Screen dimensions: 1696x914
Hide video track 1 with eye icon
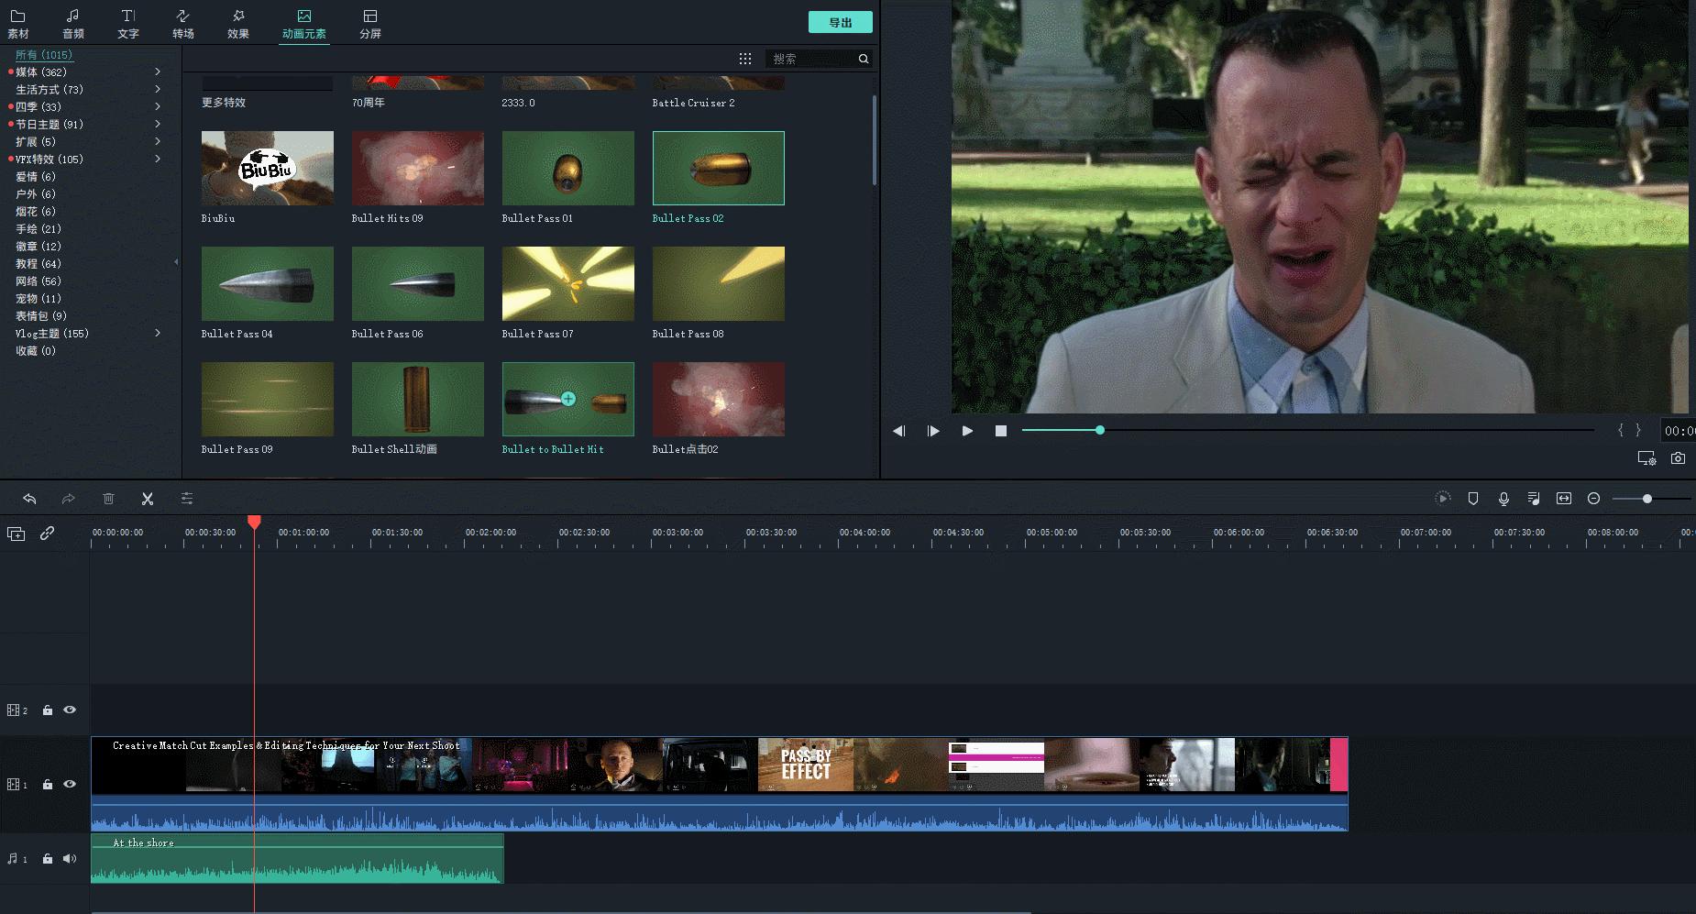click(x=70, y=784)
